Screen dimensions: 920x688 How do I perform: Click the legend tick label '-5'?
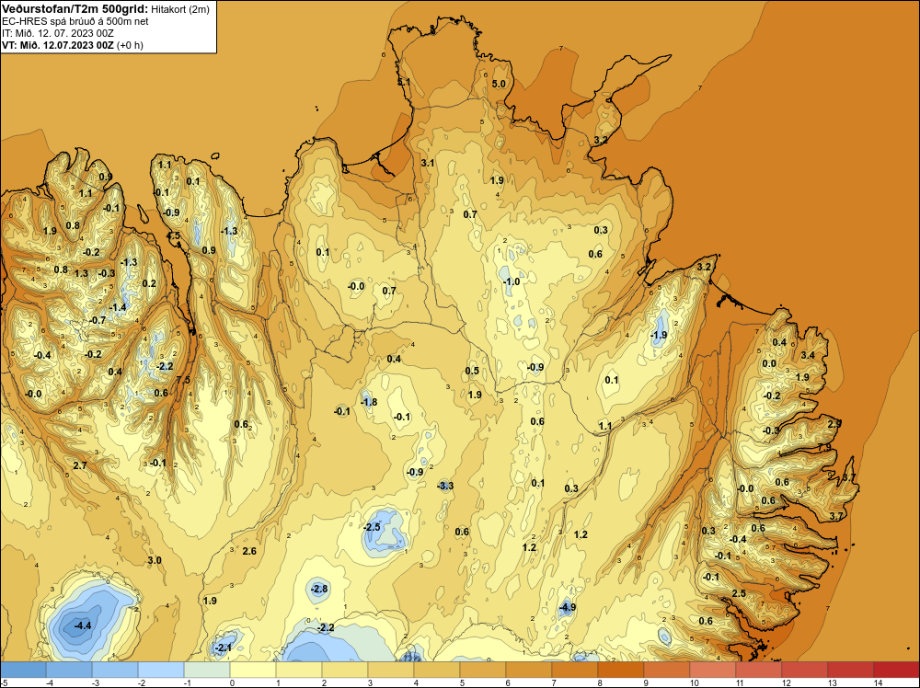(x=4, y=682)
